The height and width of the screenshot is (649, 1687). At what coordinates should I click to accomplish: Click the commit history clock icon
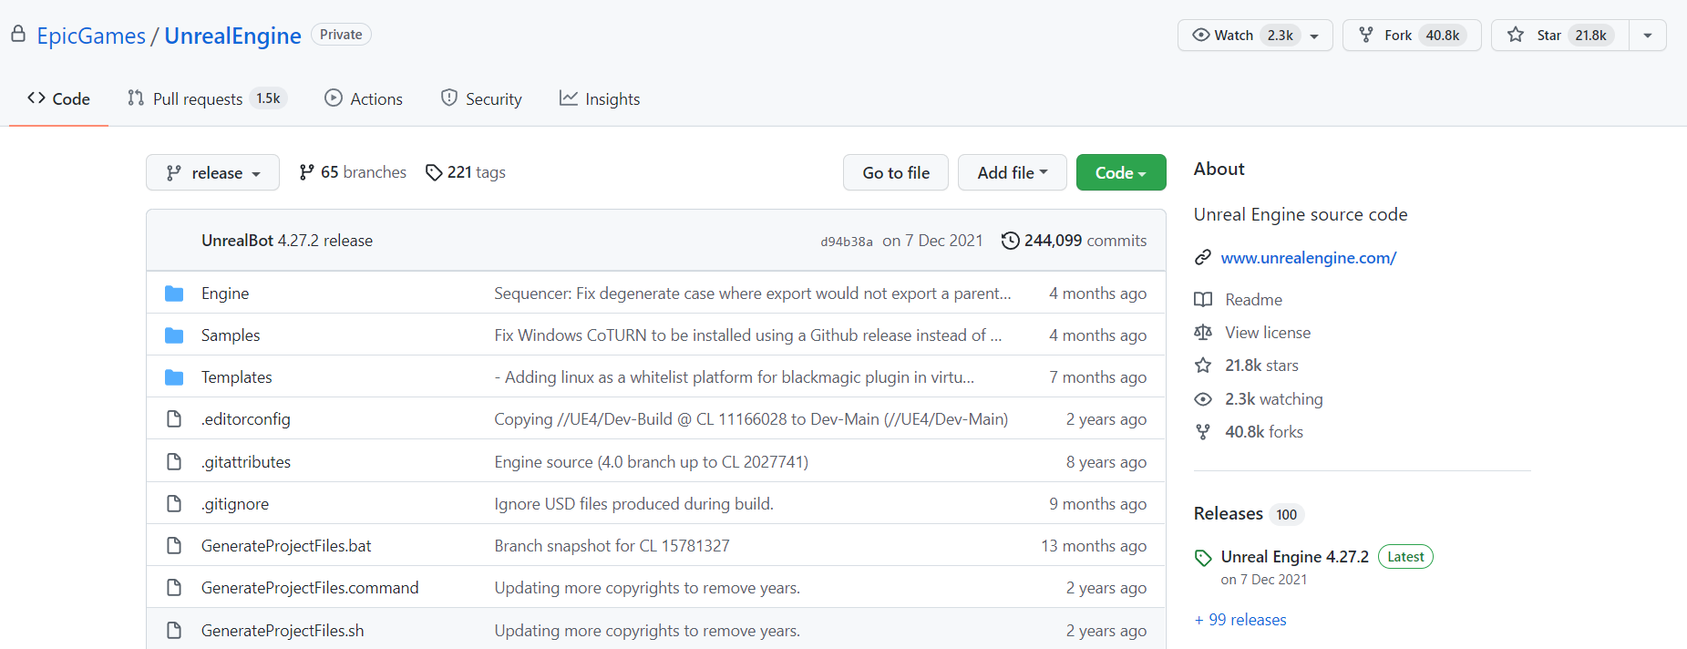[x=1010, y=241]
